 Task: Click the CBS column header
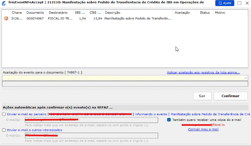pos(95,13)
